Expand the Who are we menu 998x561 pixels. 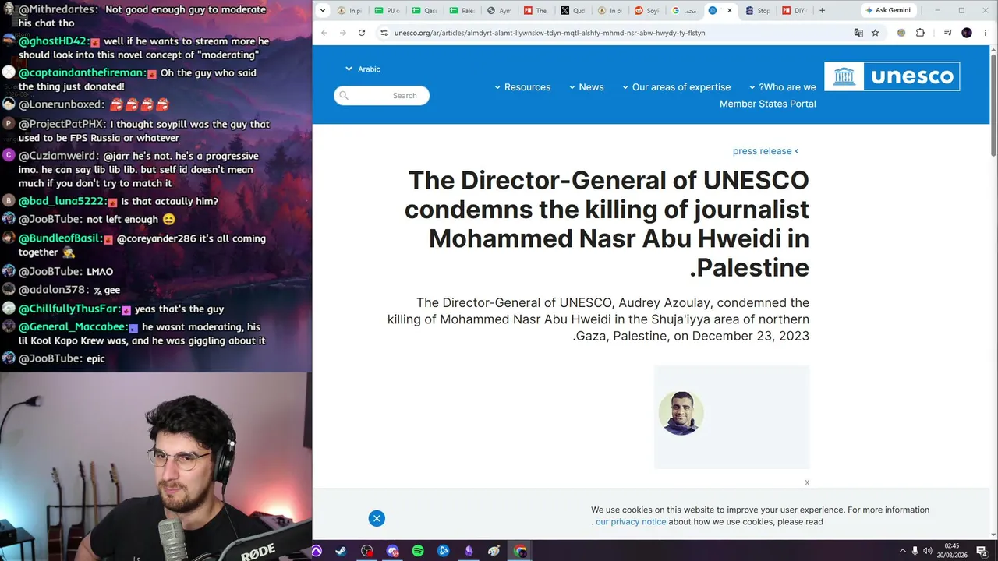pos(782,87)
